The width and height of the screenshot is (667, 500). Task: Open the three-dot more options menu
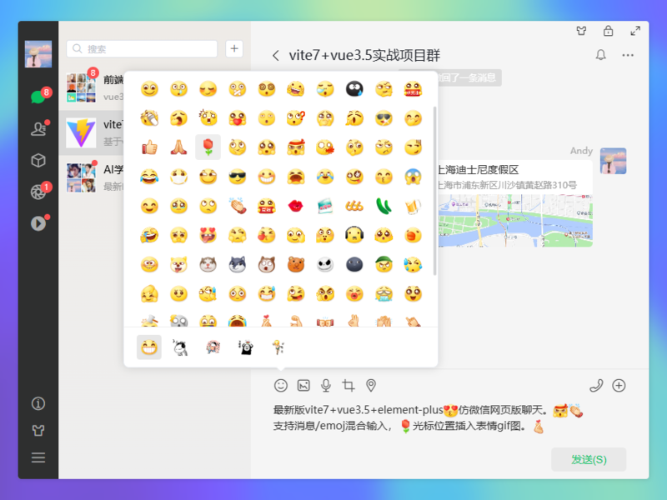628,55
